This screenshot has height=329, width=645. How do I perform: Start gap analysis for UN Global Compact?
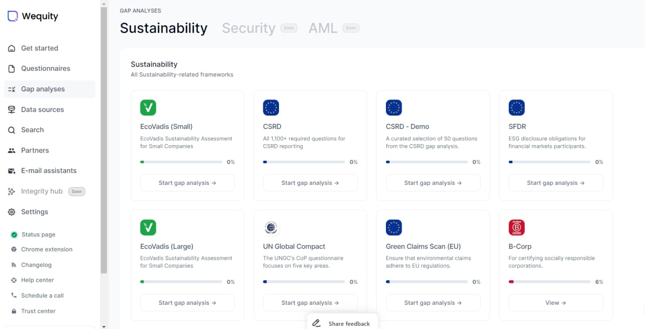(310, 303)
